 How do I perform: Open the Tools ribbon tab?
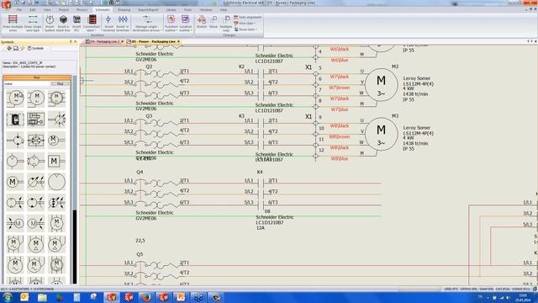click(x=187, y=10)
